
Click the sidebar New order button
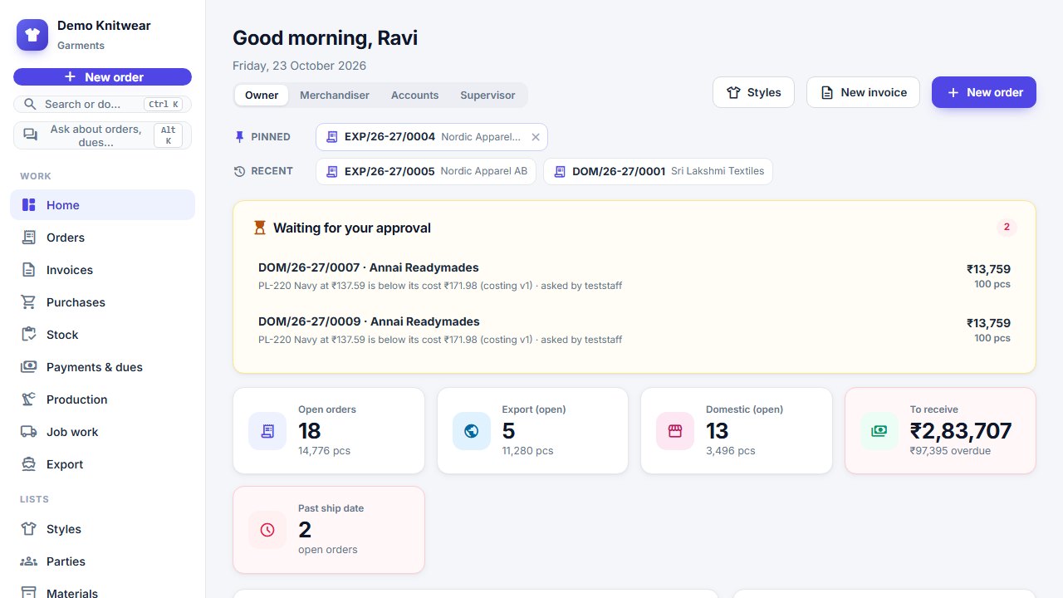(102, 77)
